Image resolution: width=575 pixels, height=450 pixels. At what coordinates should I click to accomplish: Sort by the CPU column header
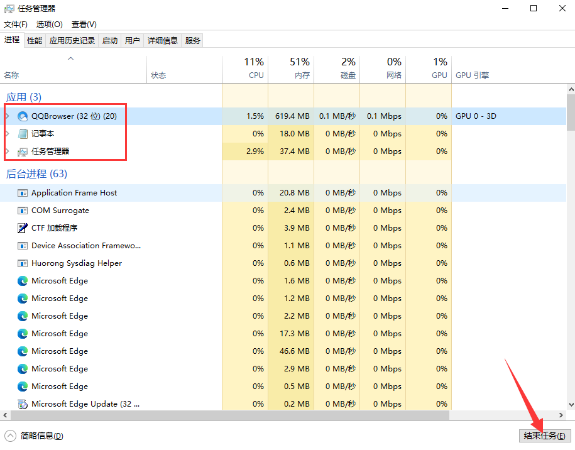pyautogui.click(x=245, y=69)
